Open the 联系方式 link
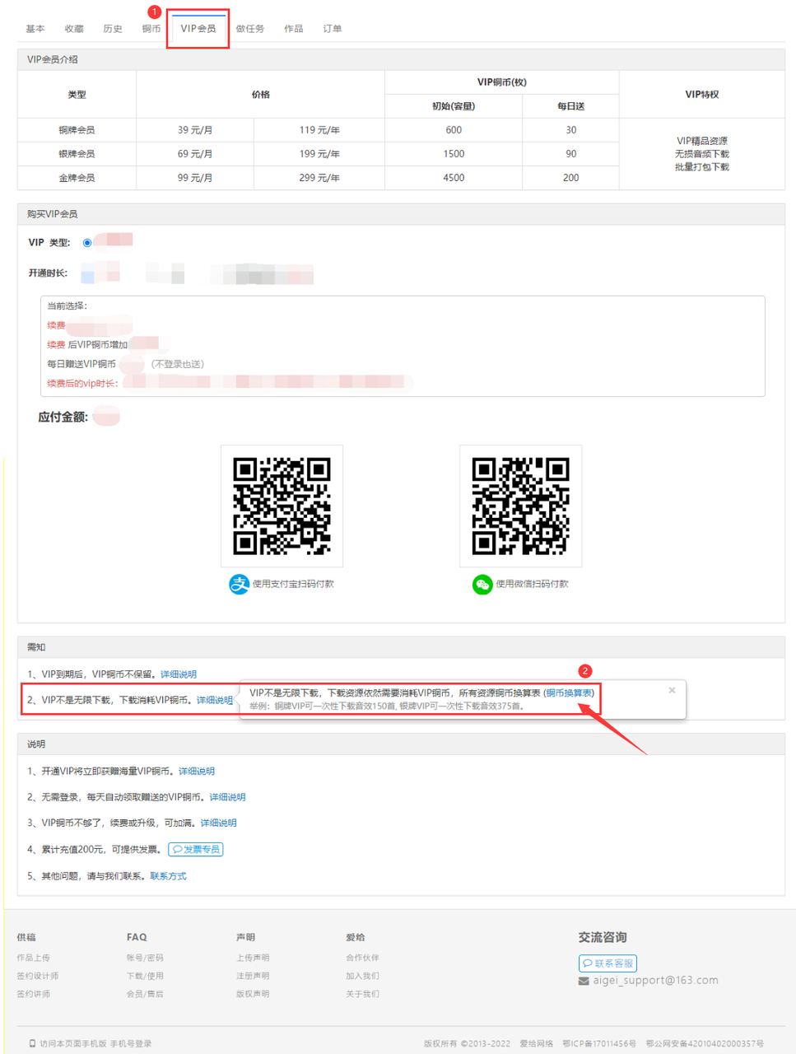The height and width of the screenshot is (1054, 796). click(169, 876)
